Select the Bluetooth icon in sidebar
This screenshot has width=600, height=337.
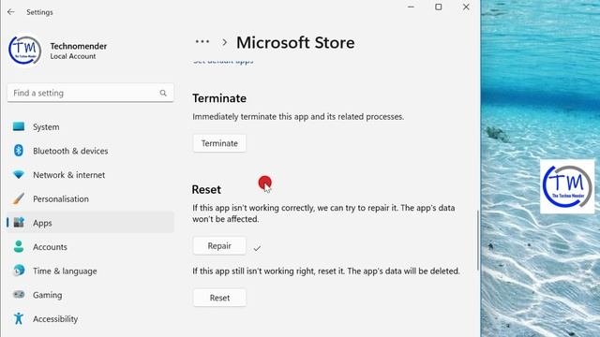coord(19,151)
